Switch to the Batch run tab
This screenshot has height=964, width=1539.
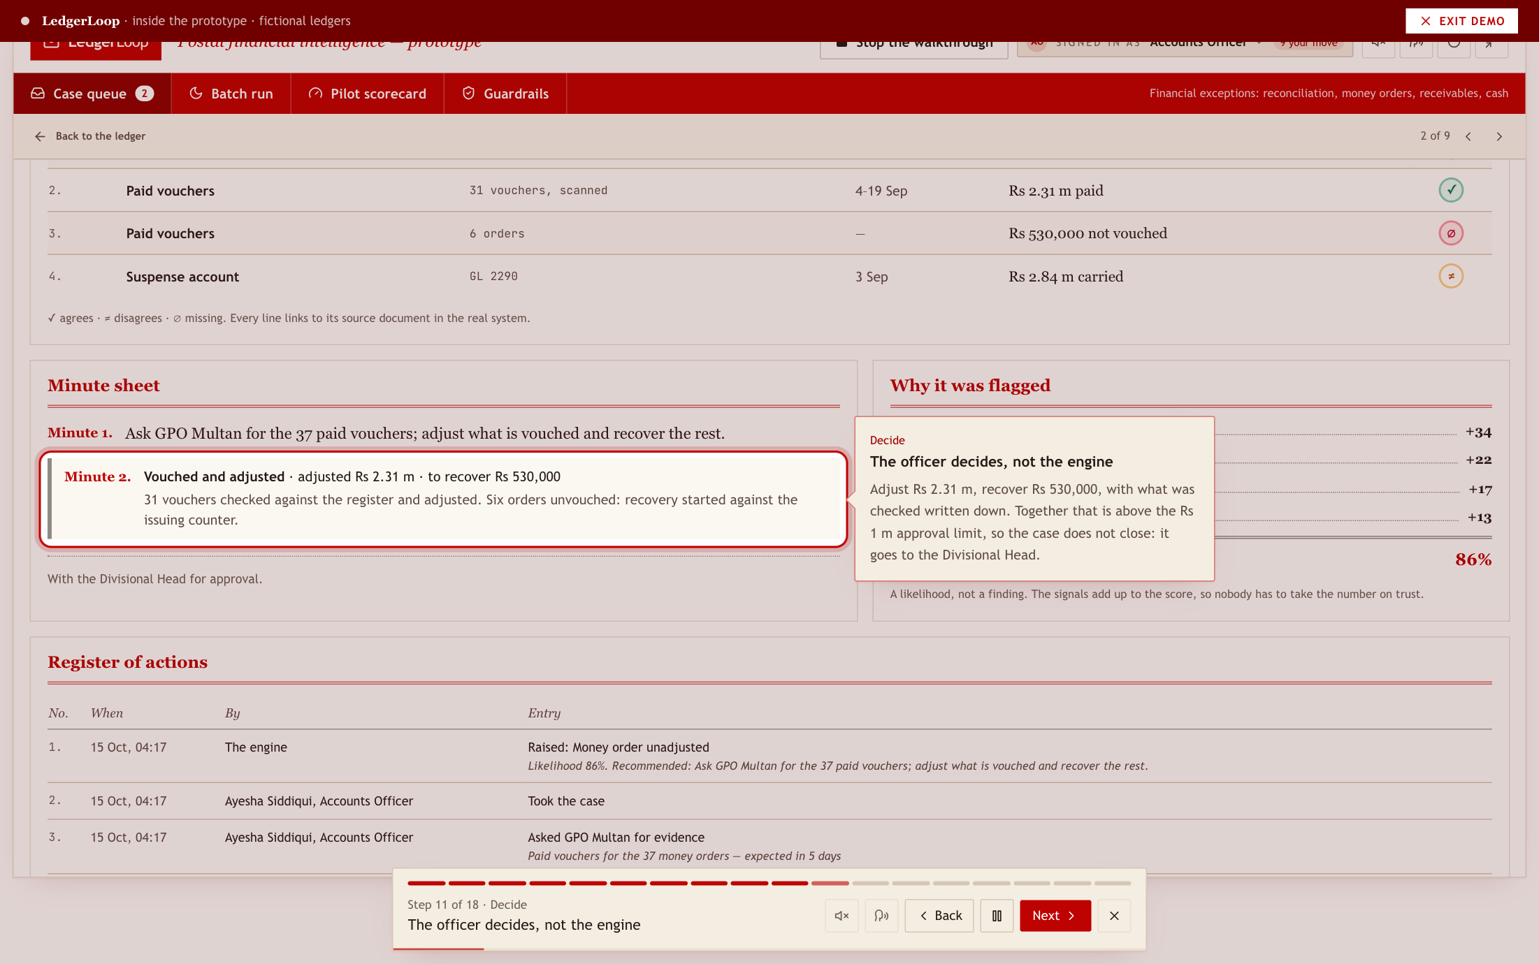(231, 94)
